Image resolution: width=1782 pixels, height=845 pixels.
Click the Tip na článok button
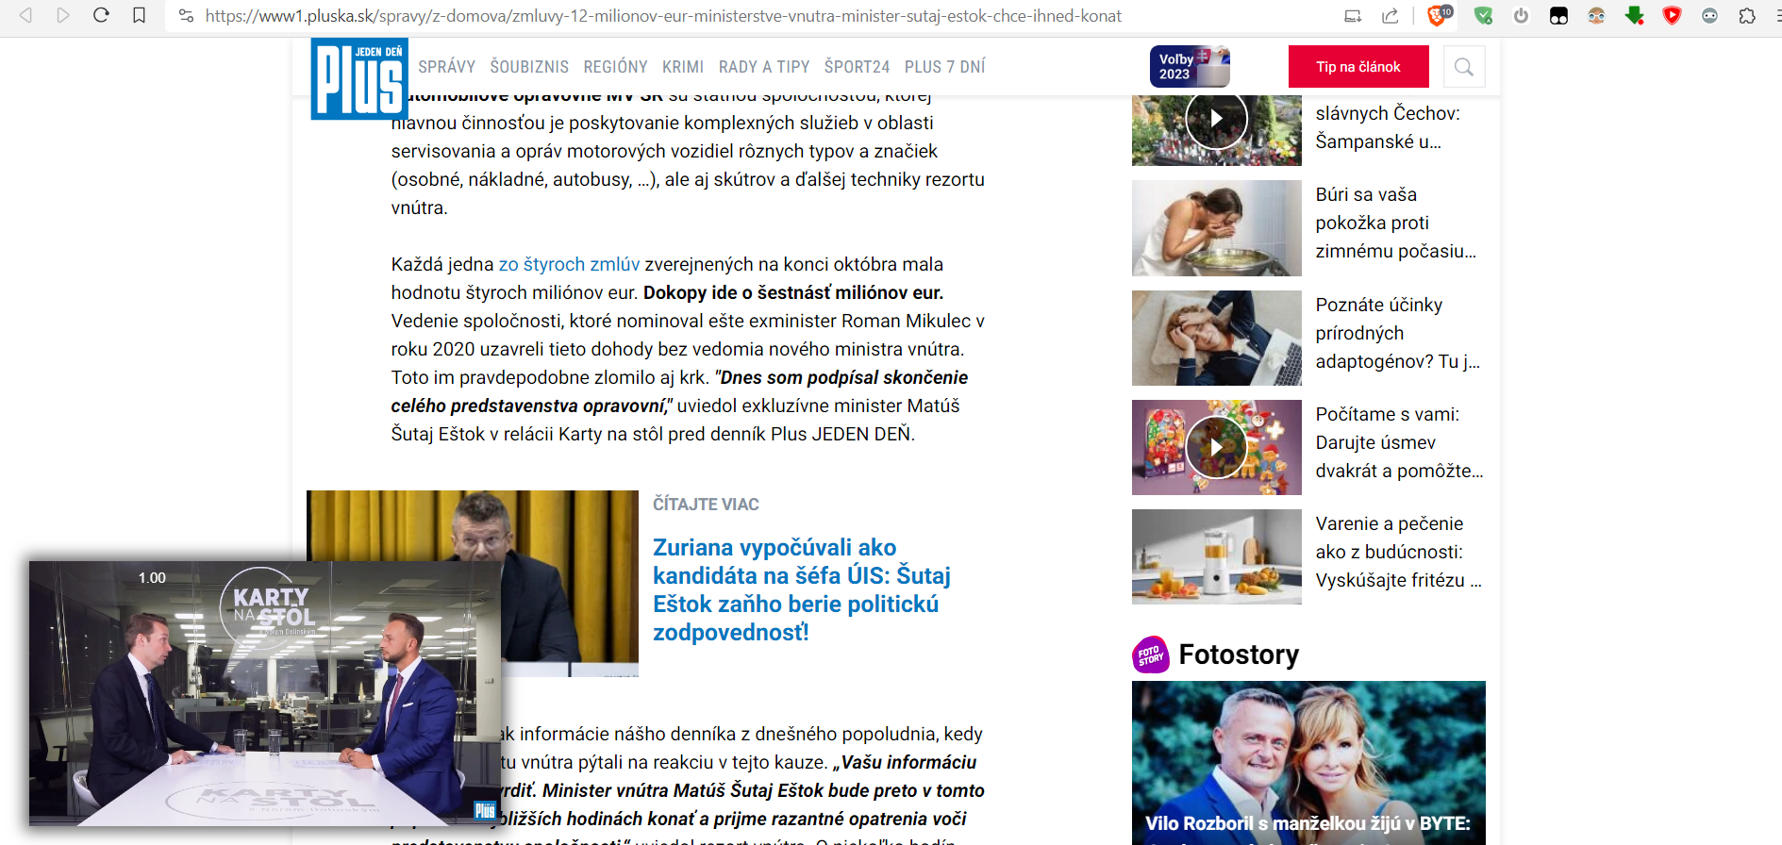click(x=1358, y=67)
